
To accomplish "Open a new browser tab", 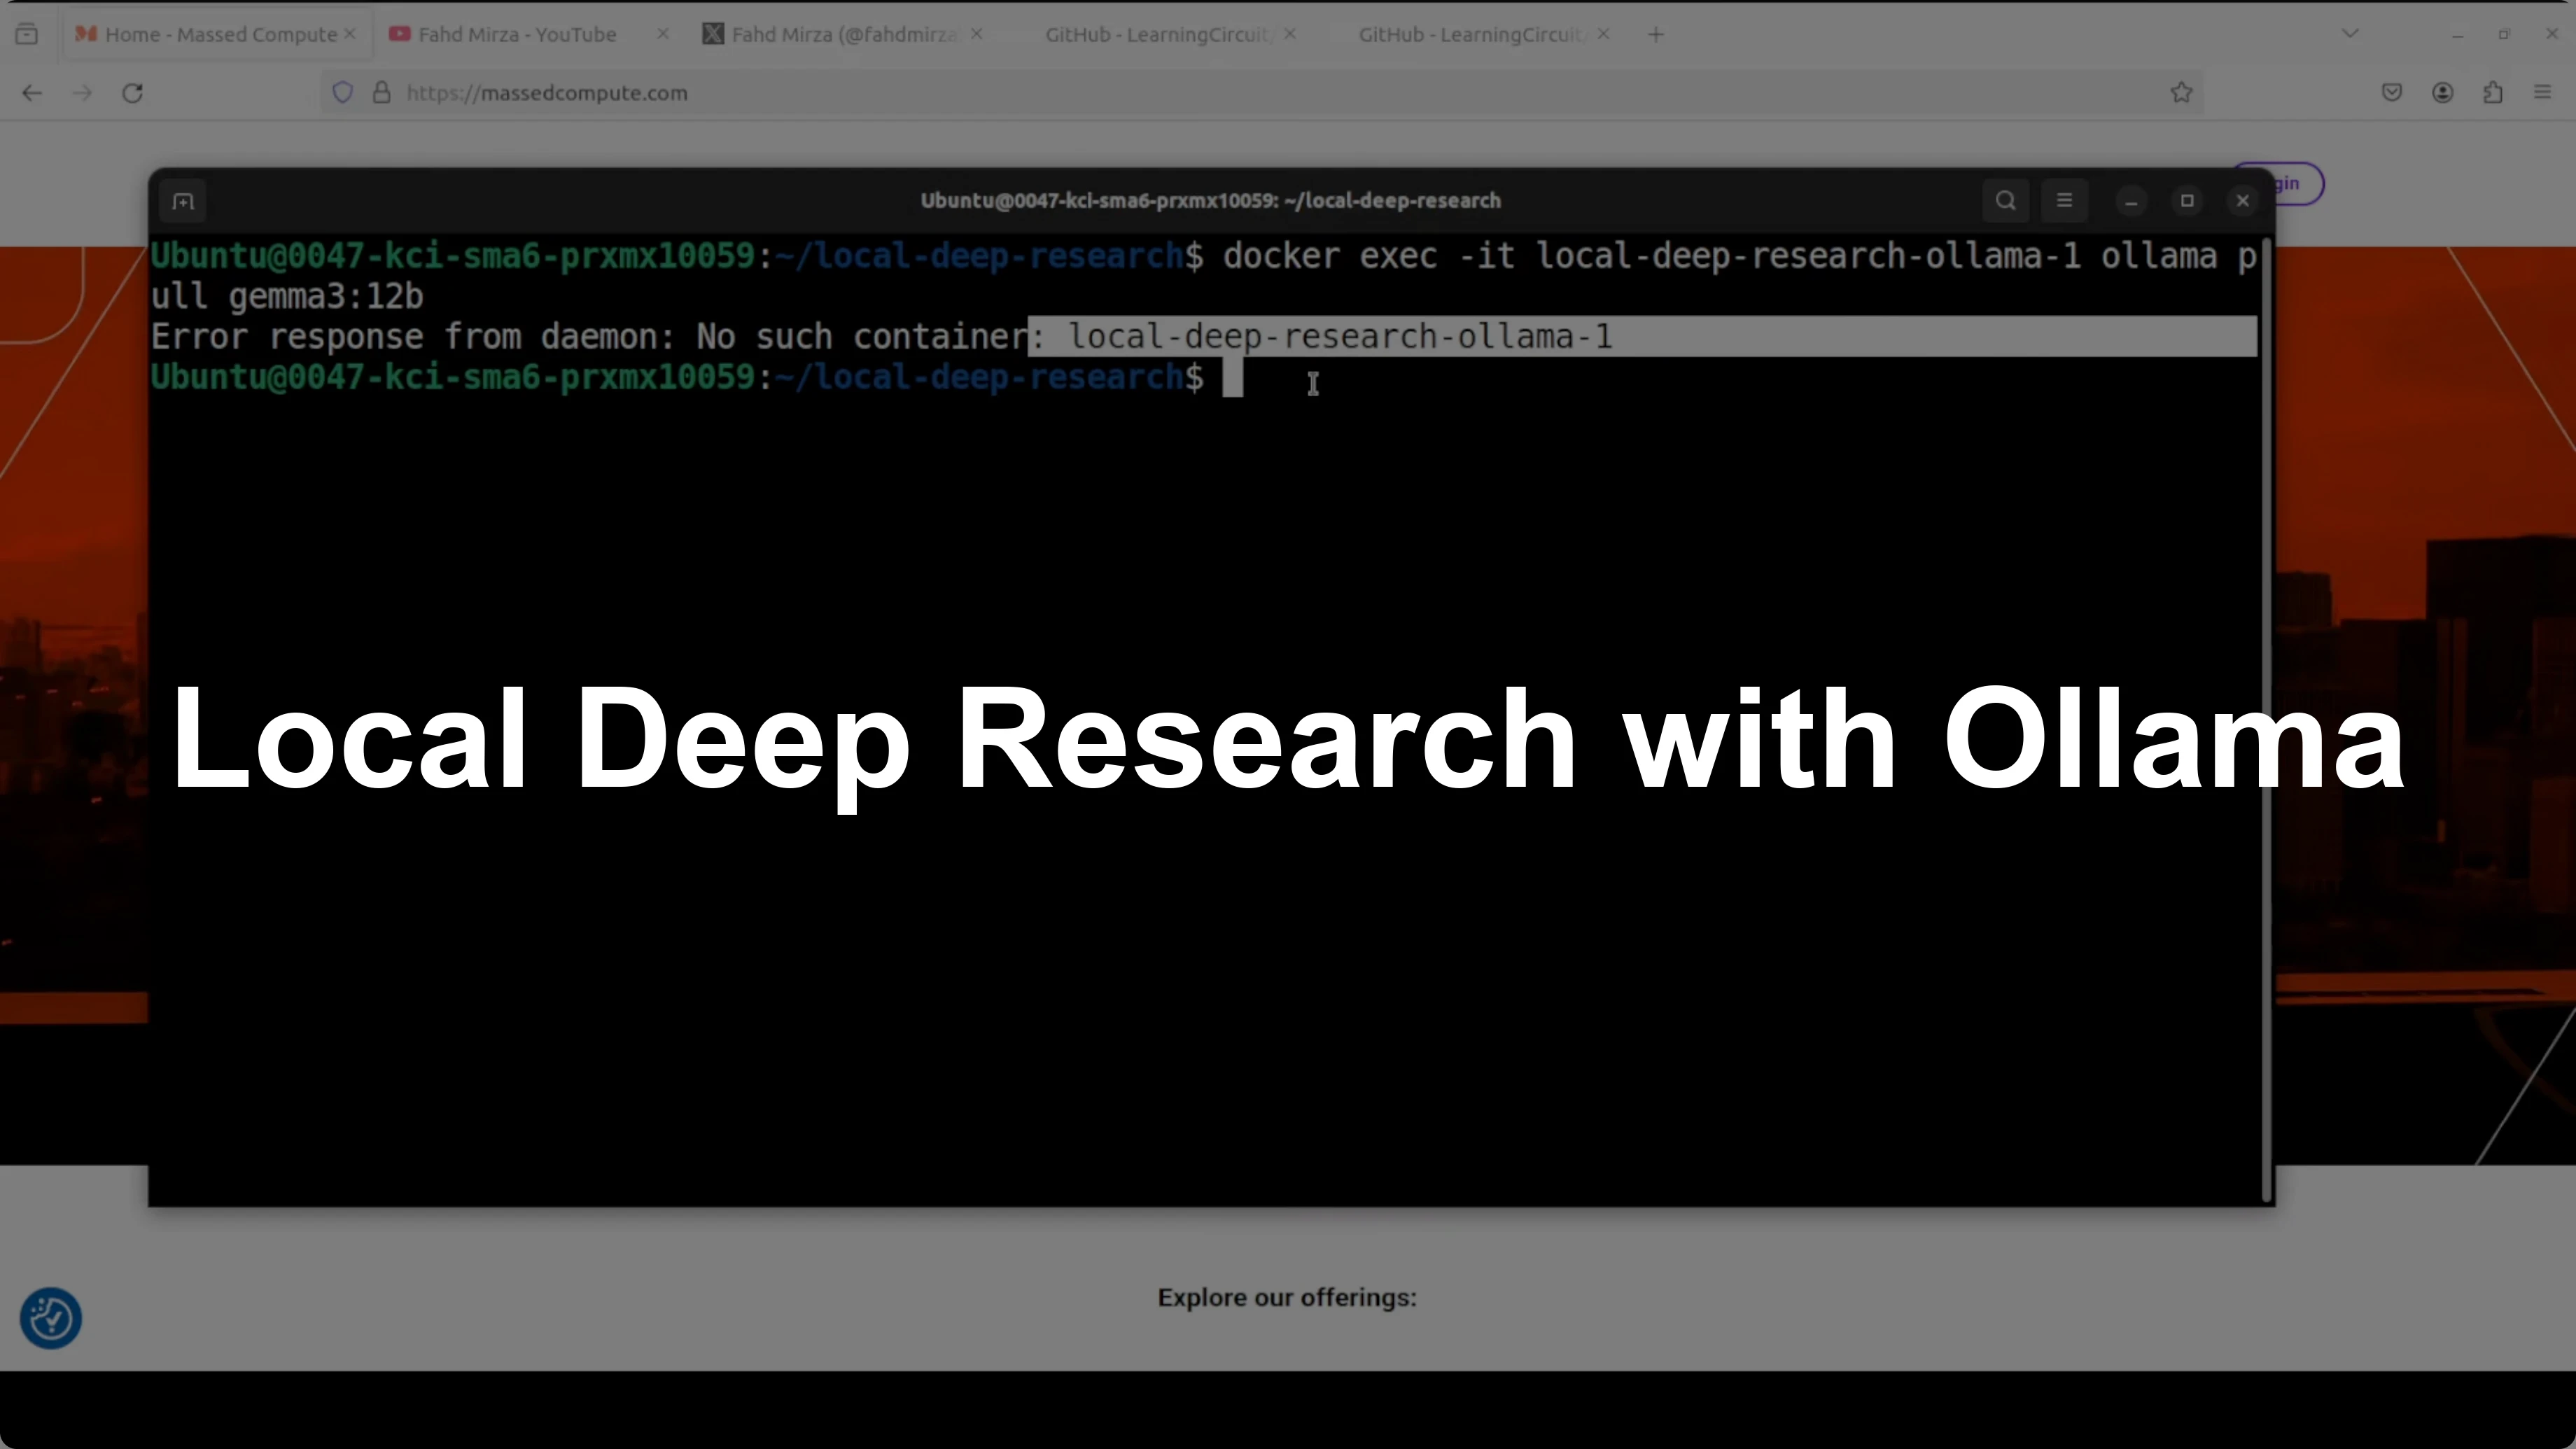I will (1656, 35).
